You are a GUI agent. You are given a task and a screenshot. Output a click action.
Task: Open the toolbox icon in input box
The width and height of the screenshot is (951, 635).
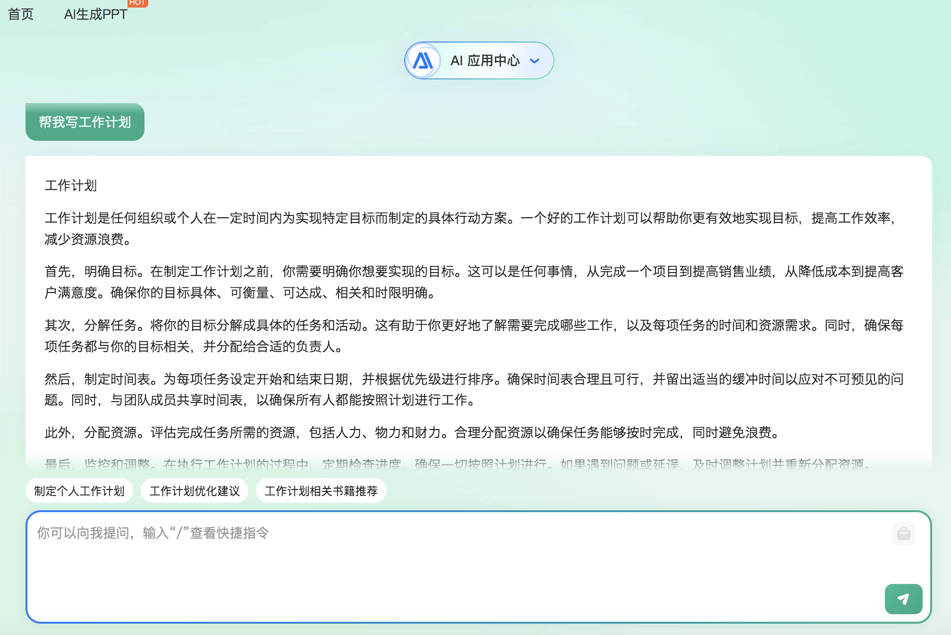(904, 533)
